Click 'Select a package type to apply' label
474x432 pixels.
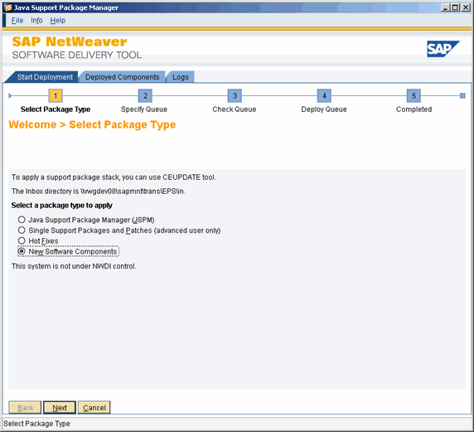(61, 206)
